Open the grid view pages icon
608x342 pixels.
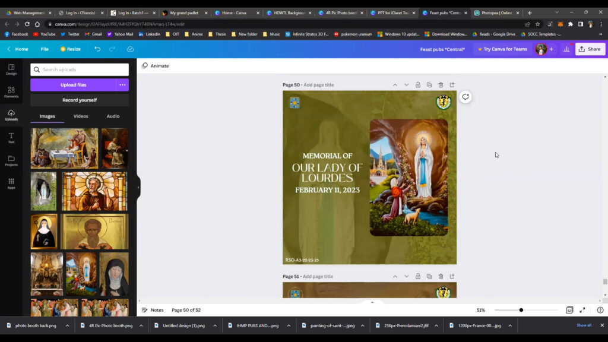click(569, 310)
